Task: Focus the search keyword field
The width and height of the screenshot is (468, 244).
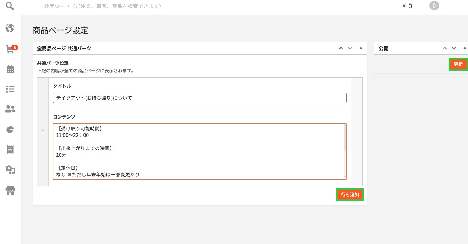Action: [x=103, y=6]
